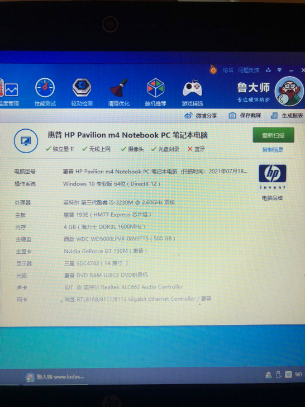
Task: Click the medal badge icon in title bar
Action: 213,69
